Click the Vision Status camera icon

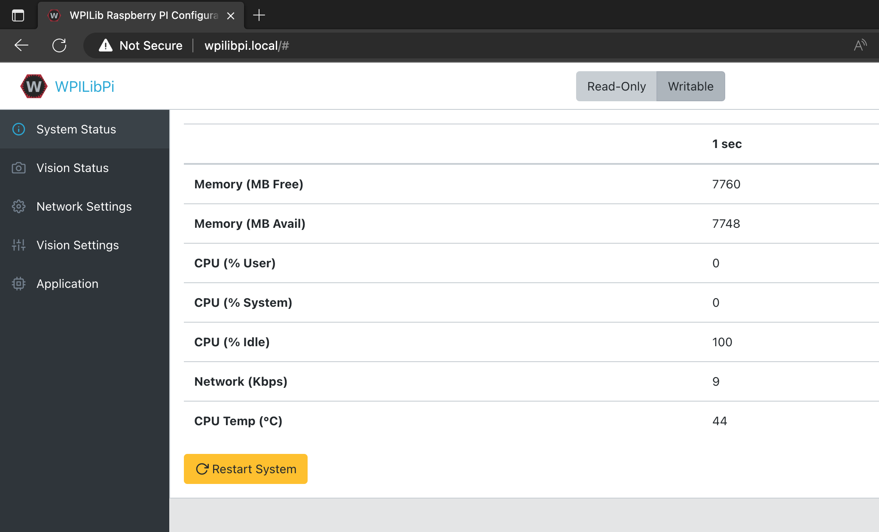click(x=18, y=168)
